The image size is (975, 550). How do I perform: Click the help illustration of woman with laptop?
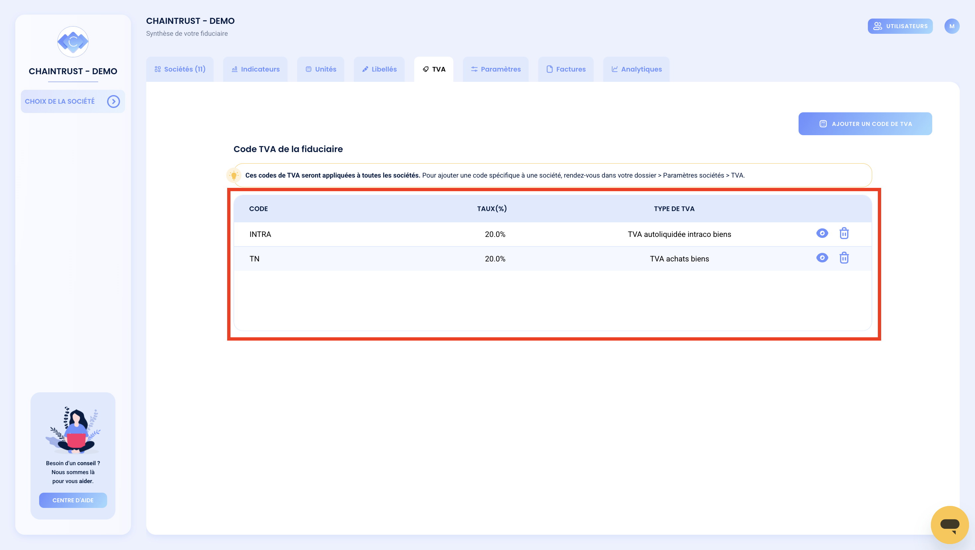(x=73, y=430)
